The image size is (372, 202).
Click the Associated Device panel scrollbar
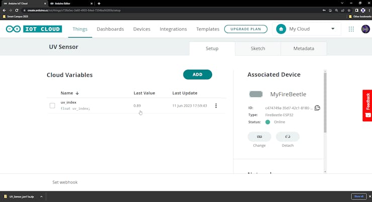[x=325, y=103]
